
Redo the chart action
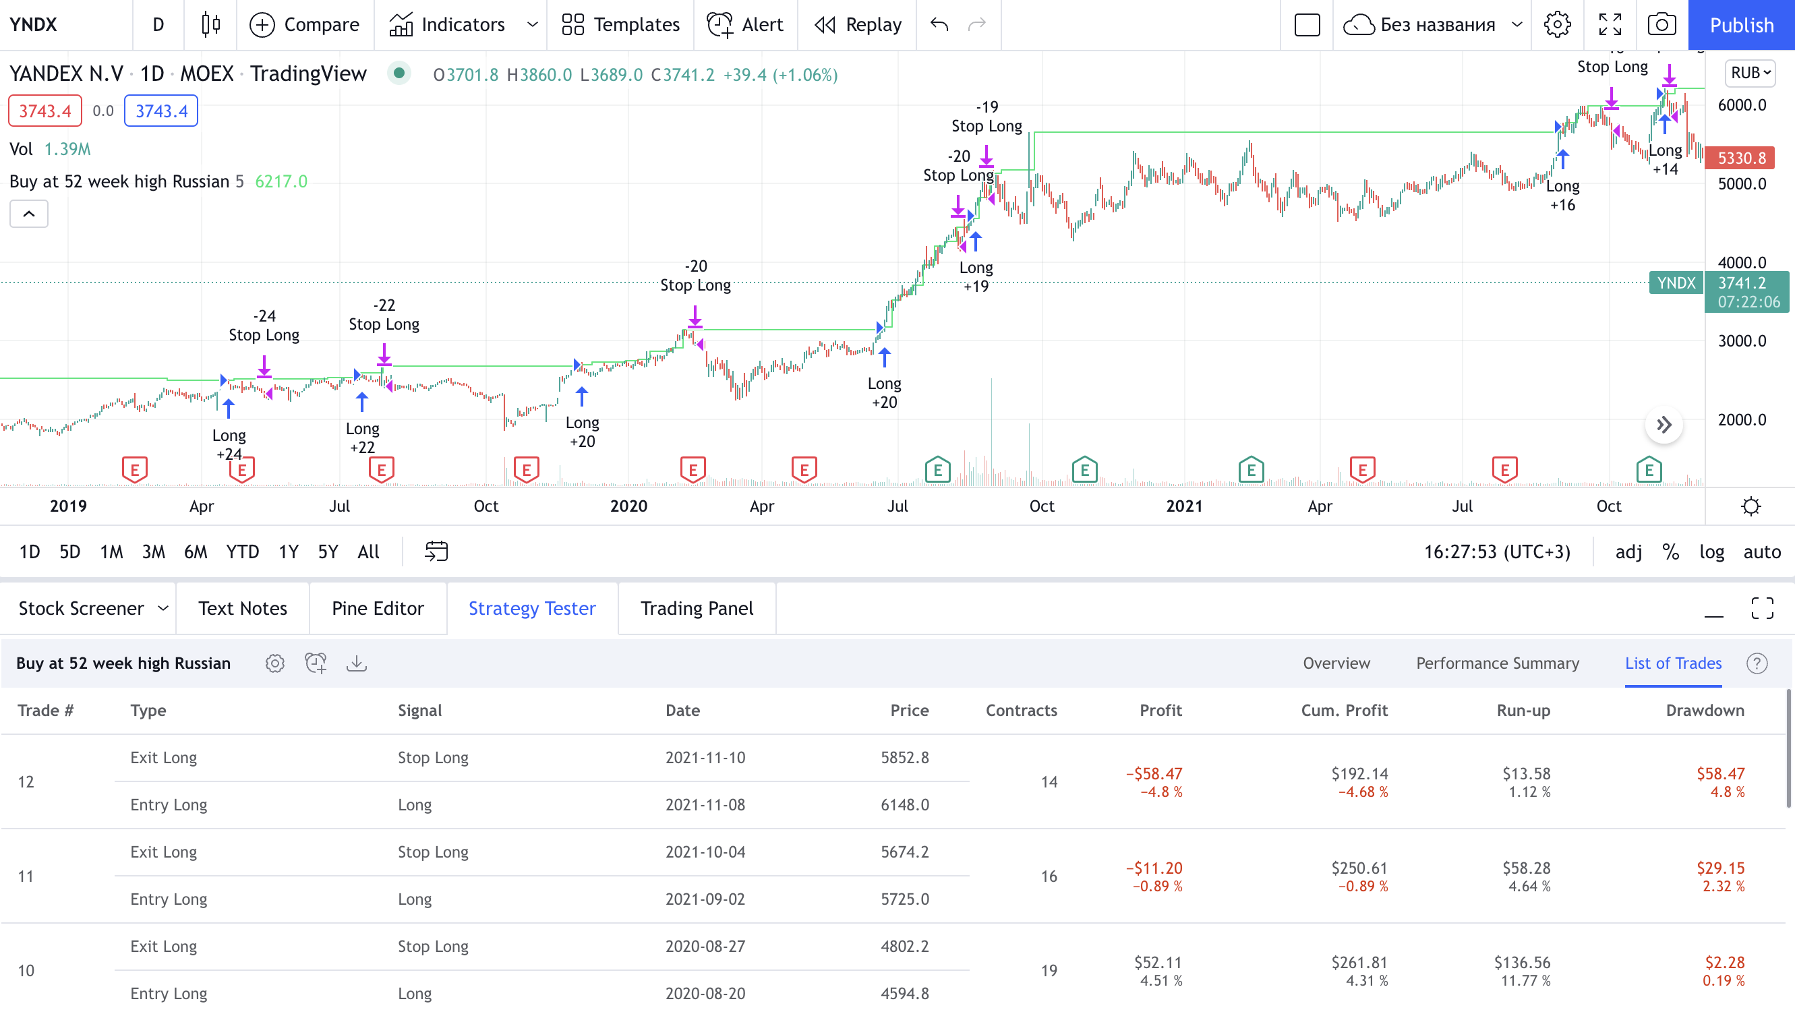(977, 24)
